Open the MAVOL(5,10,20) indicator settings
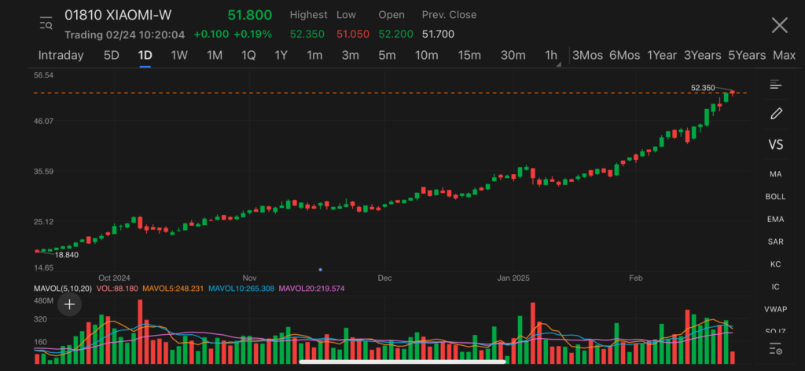The image size is (805, 371). pos(62,289)
